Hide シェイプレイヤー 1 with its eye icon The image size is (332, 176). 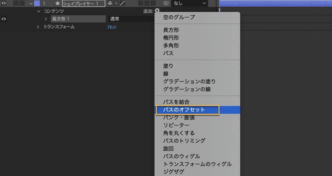[4, 3]
